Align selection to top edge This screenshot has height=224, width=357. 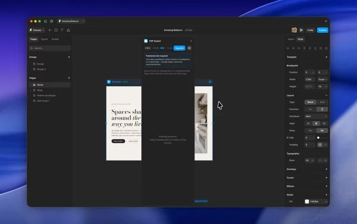point(304,48)
